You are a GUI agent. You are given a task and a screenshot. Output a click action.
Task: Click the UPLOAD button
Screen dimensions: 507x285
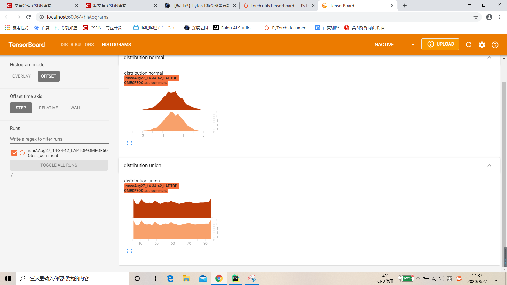440,45
